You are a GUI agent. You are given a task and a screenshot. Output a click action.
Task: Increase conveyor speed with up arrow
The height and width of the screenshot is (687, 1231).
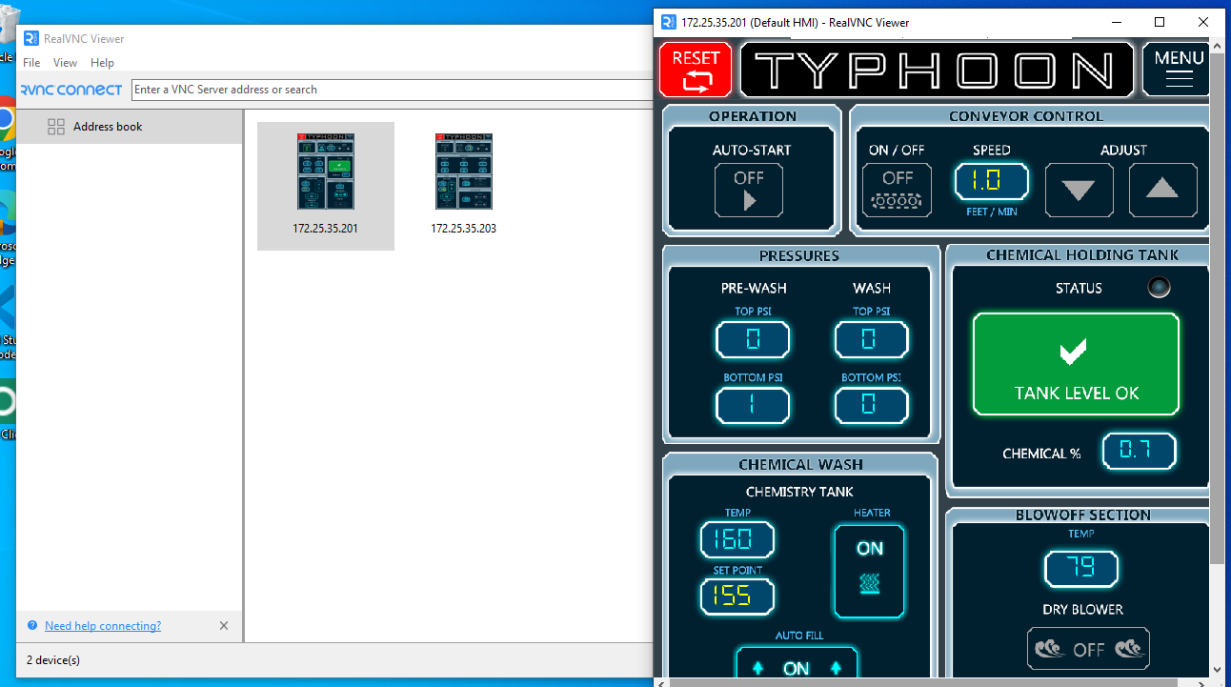point(1162,190)
